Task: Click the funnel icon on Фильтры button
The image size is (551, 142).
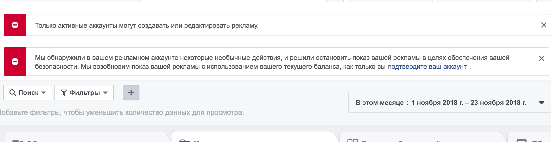Action: click(64, 93)
